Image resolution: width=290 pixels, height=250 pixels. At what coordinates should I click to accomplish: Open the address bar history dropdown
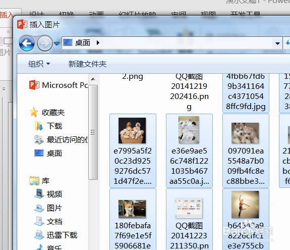pos(277,43)
